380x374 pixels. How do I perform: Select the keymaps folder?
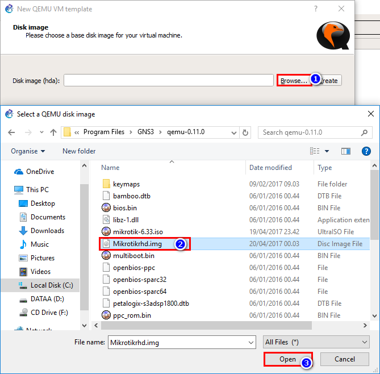click(x=126, y=184)
